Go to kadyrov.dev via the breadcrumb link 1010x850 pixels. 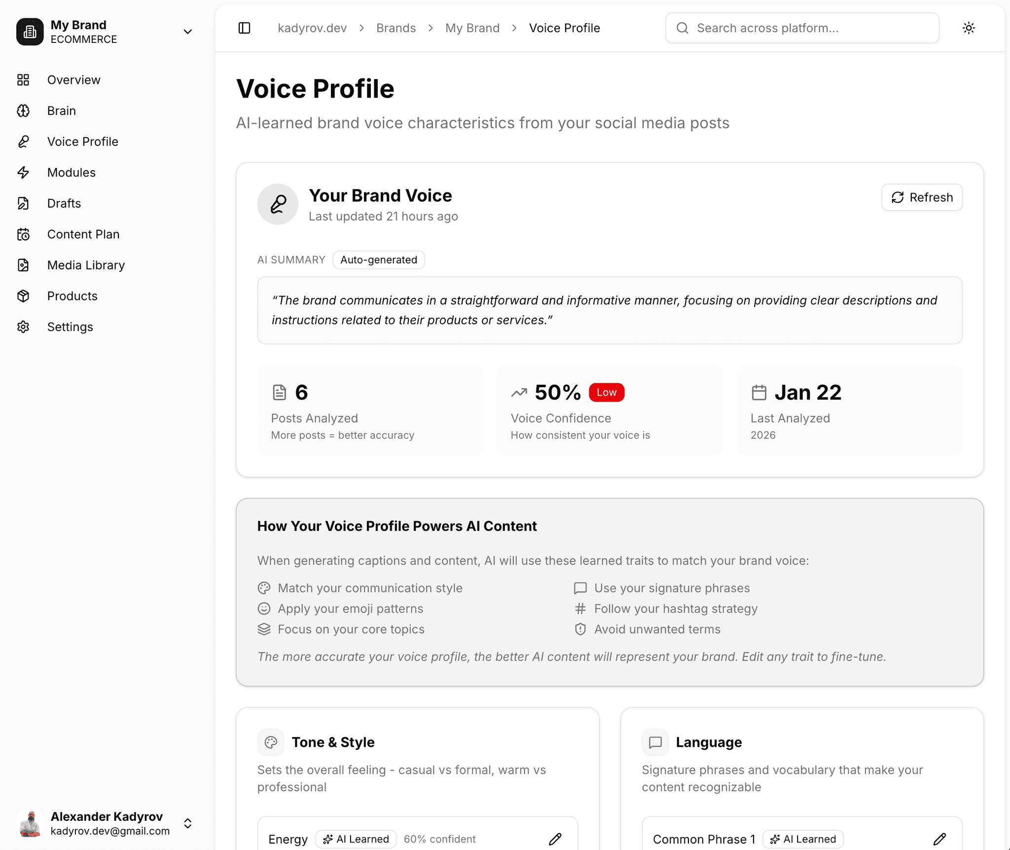[x=312, y=28]
